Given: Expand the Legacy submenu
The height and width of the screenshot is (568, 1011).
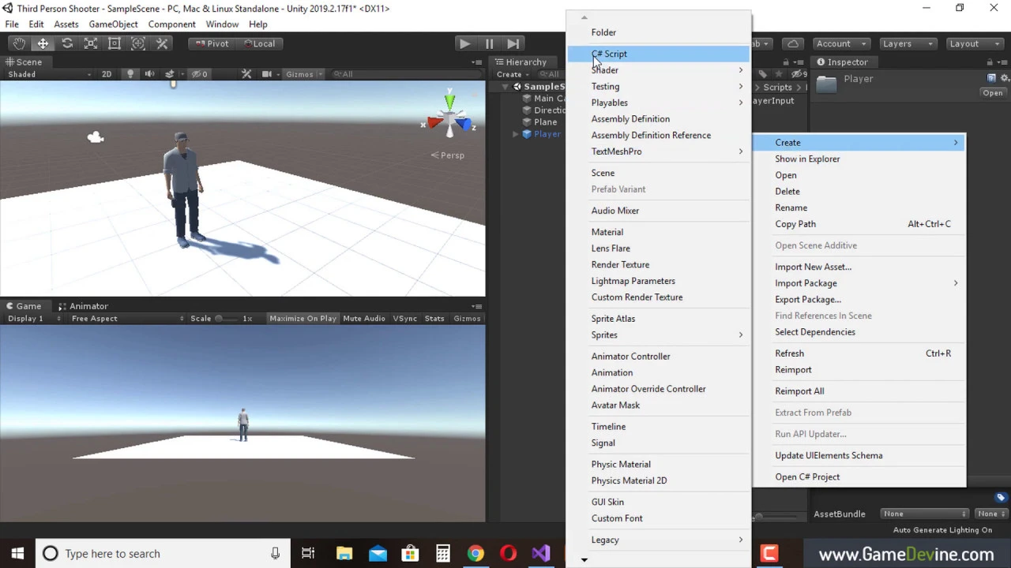Looking at the screenshot, I should pos(658,540).
